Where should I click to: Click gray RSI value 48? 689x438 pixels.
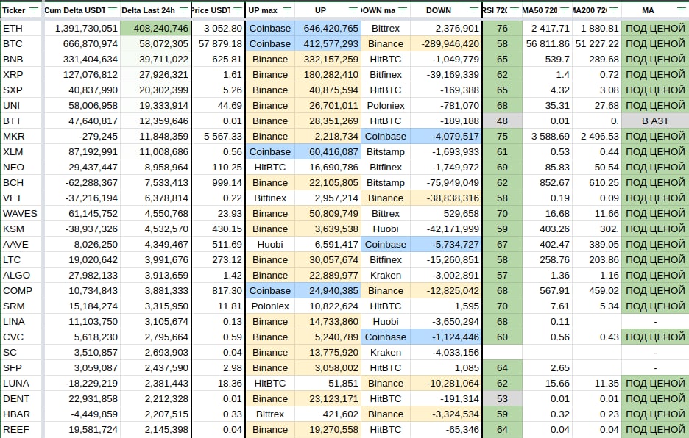point(502,121)
